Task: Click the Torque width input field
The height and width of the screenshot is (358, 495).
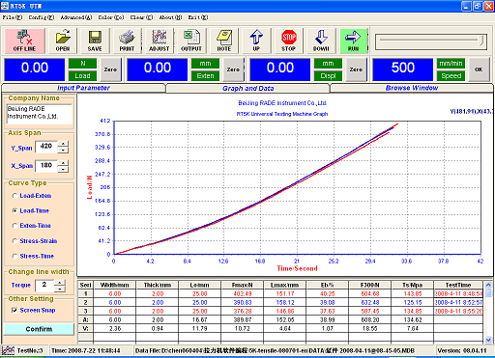Action: (44, 286)
